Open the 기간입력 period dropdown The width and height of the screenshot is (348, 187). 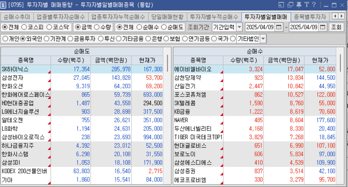(239, 28)
